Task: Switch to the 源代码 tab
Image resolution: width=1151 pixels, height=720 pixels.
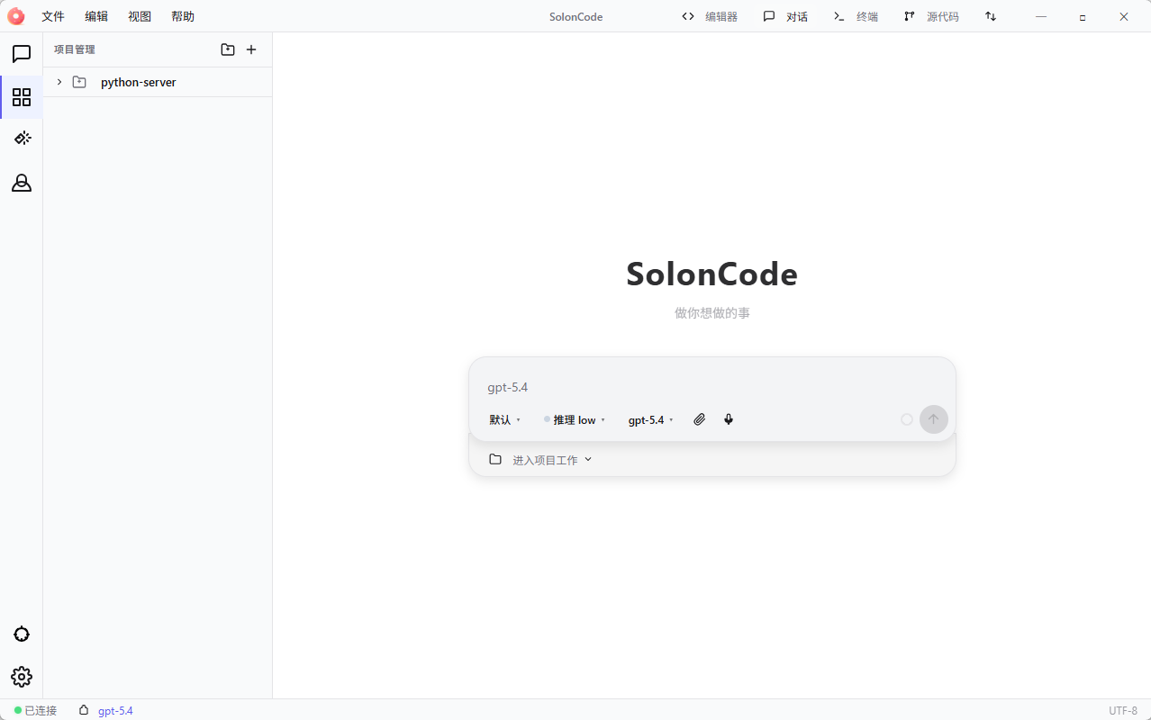Action: [931, 16]
